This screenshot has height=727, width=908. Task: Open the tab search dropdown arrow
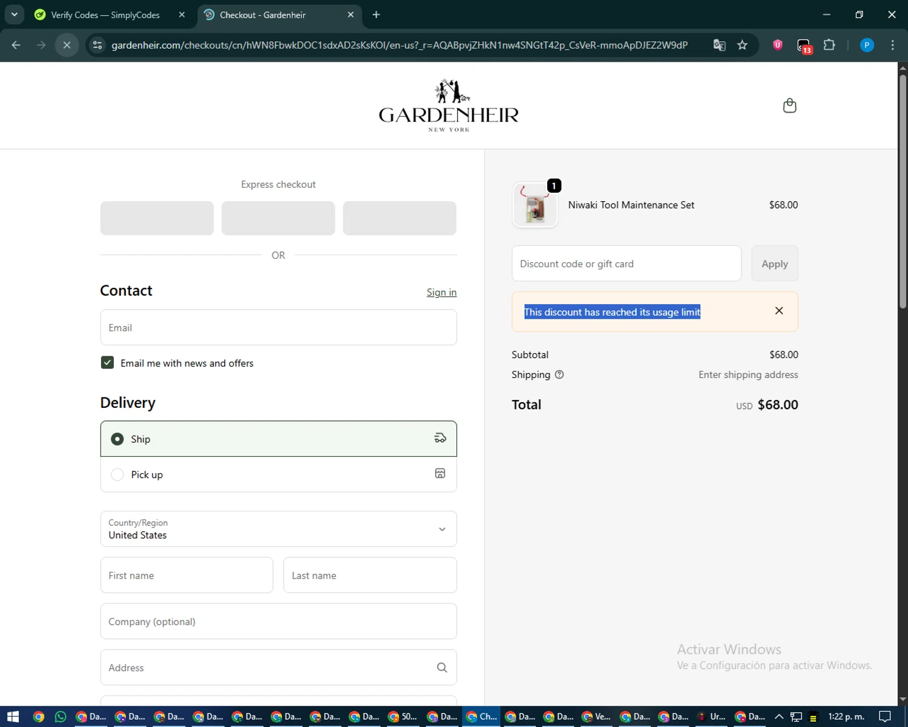14,15
